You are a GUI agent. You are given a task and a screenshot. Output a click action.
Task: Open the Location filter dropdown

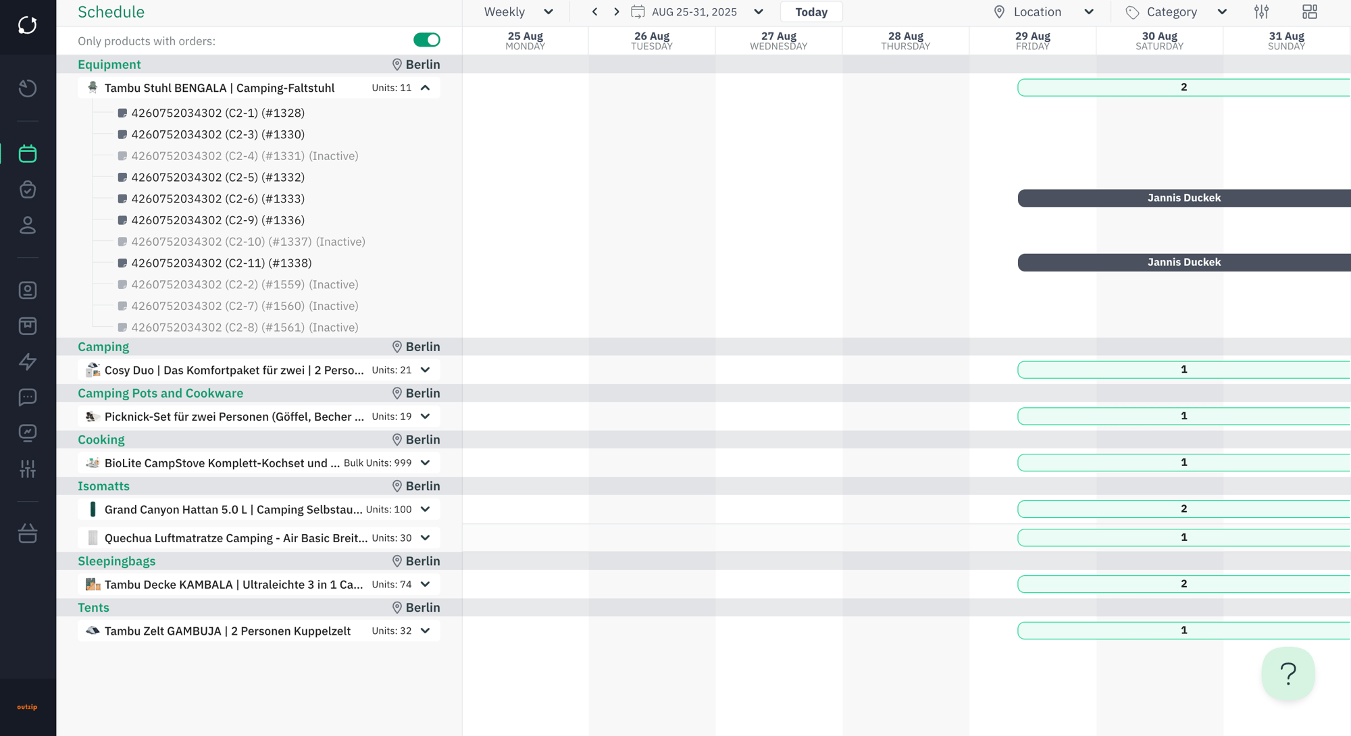point(1043,11)
